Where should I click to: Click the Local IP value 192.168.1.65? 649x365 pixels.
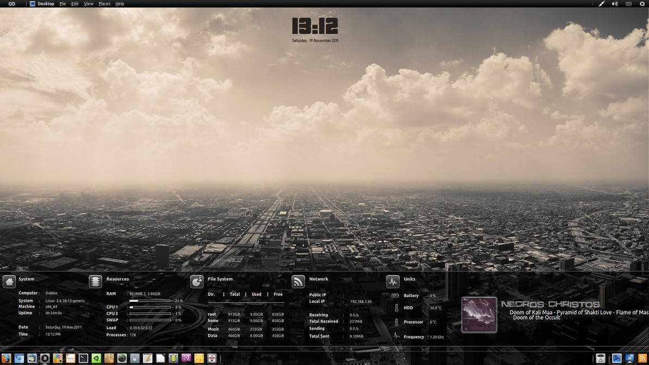click(361, 302)
